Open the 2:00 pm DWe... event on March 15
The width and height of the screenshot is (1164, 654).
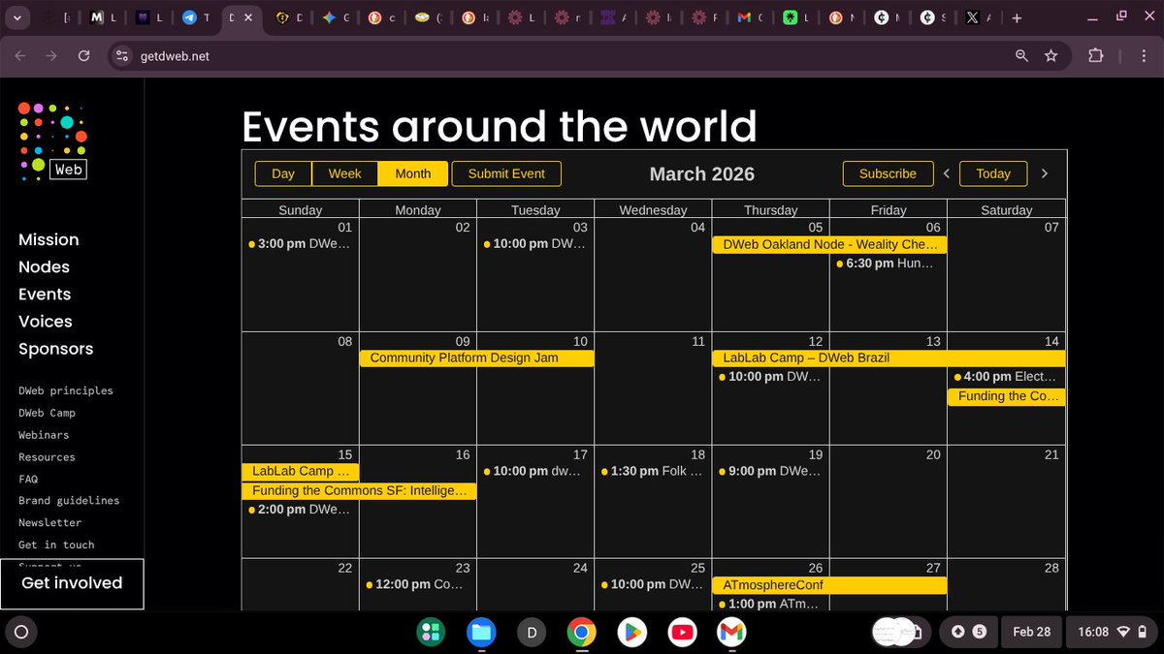[x=299, y=510]
